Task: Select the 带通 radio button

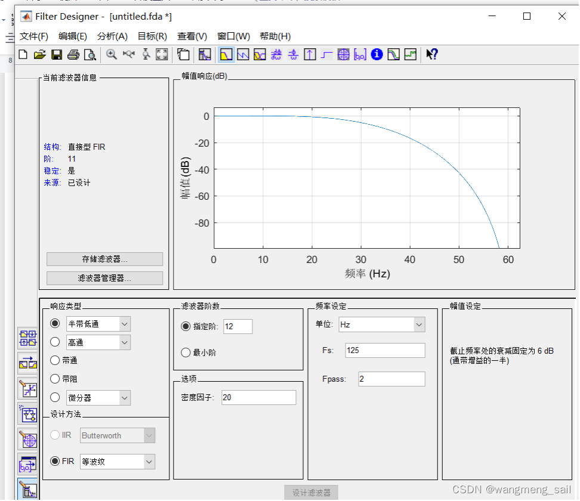Action: pyautogui.click(x=55, y=360)
